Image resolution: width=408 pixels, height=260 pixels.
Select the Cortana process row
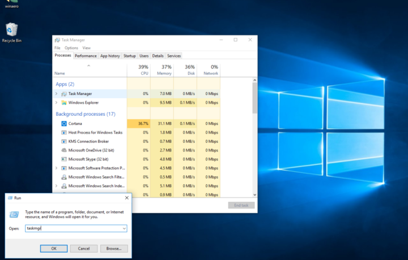137,124
